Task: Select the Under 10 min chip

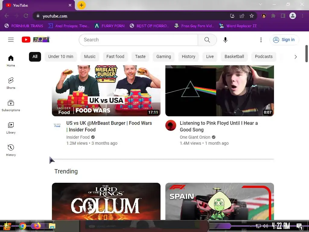Action: [61, 57]
